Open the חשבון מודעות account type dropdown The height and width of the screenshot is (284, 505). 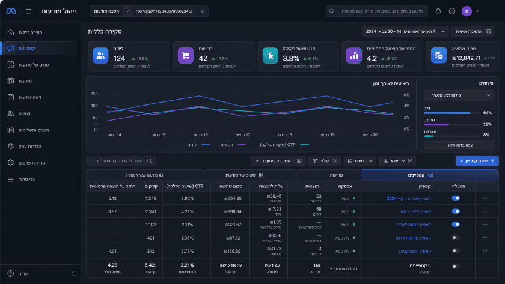point(111,11)
